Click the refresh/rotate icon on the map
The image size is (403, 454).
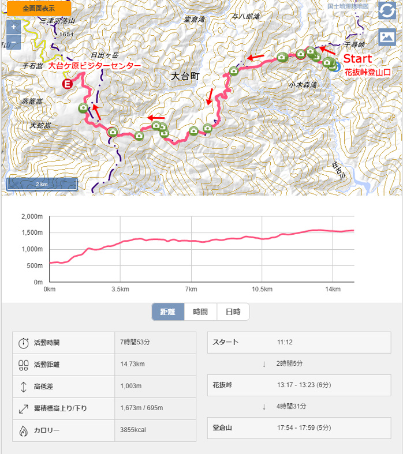coord(387,11)
